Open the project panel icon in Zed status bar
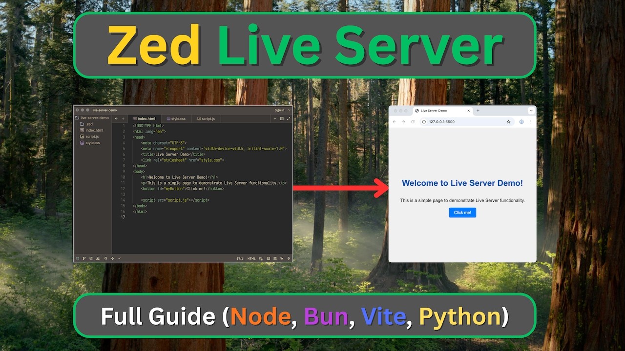Screen dimensions: 625x351 [x=77, y=258]
